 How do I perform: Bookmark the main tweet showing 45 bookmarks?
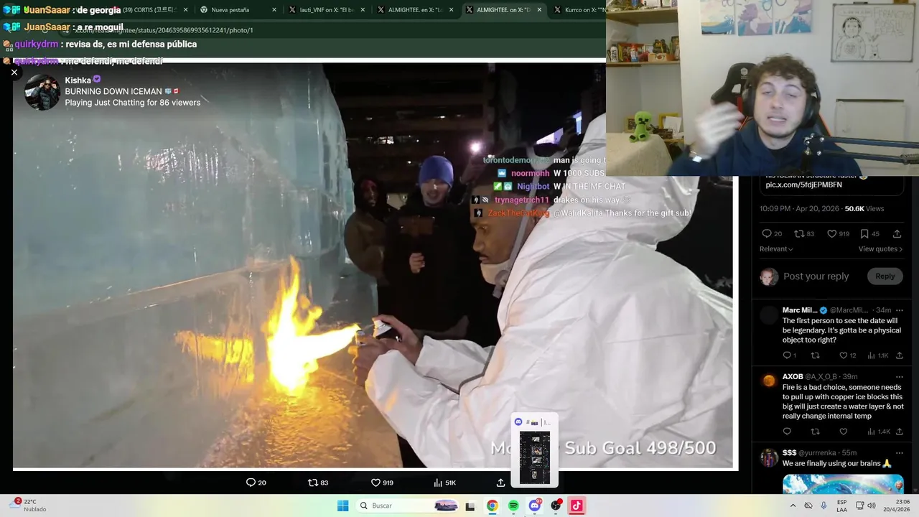tap(864, 233)
